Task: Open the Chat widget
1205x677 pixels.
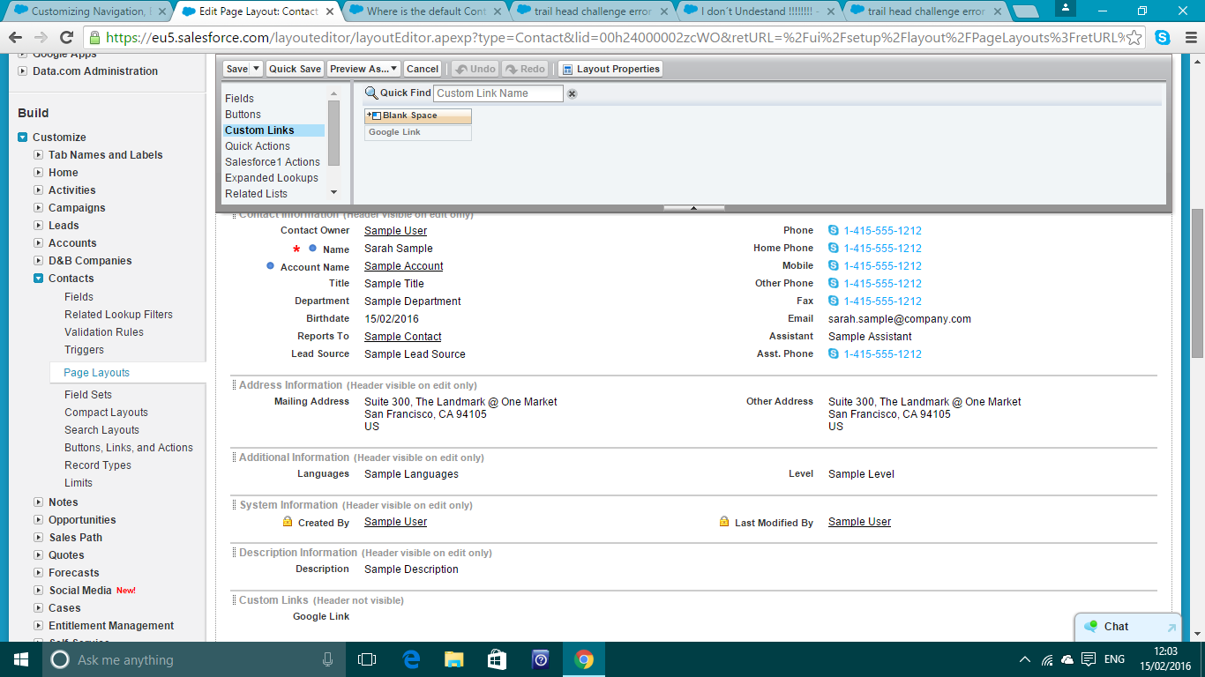Action: pos(1127,627)
